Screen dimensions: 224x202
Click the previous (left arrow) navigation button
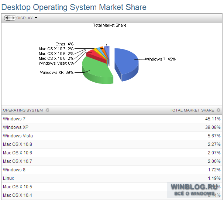click(7, 18)
